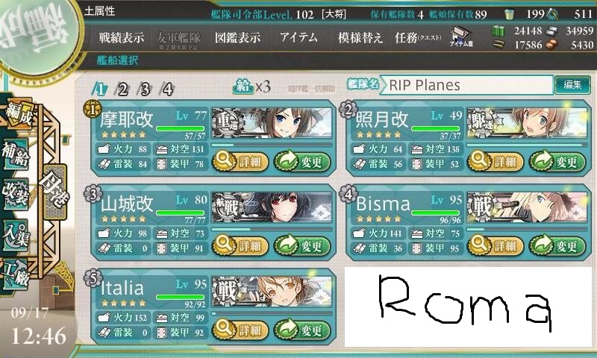597x358 pixels.
Task: View 詳細 details for 摩耶改
Action: point(240,162)
